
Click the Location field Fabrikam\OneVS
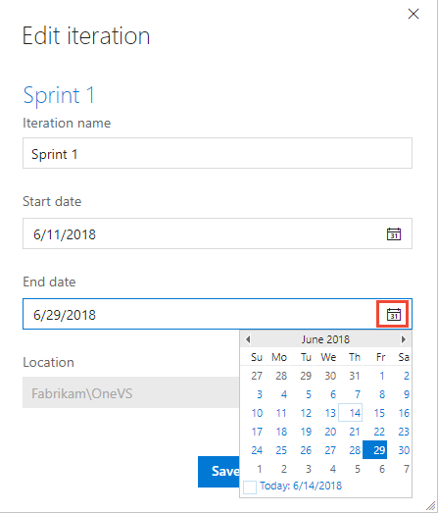[x=130, y=392]
